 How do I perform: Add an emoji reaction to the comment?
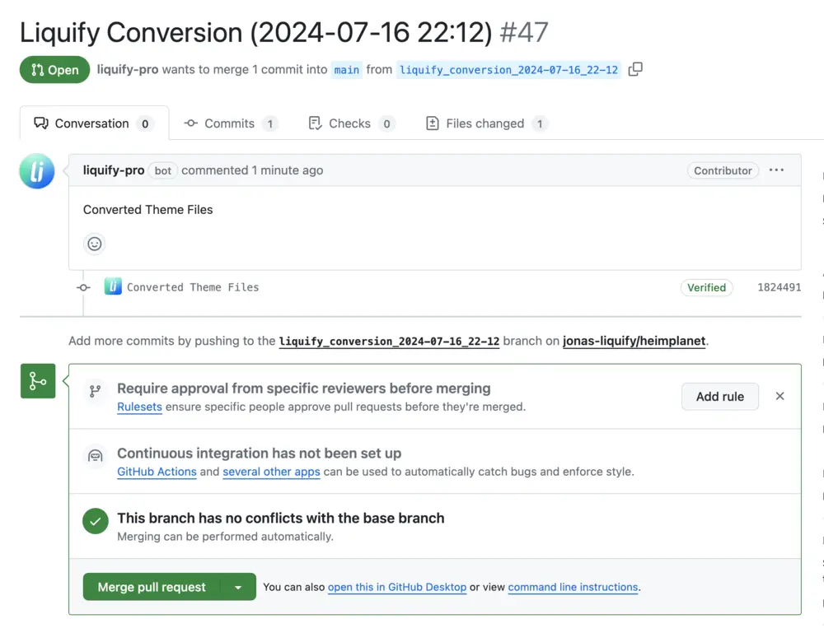(95, 244)
